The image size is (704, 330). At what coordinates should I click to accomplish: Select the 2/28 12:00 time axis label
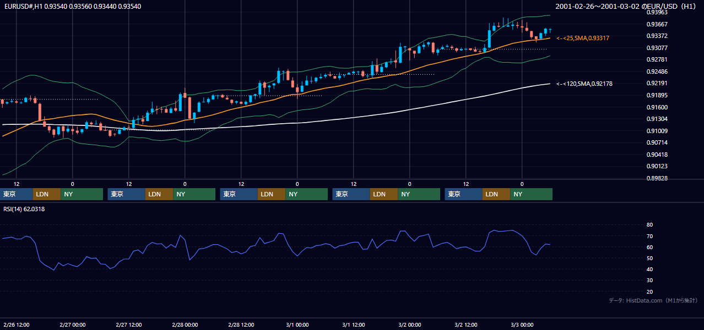(241, 324)
